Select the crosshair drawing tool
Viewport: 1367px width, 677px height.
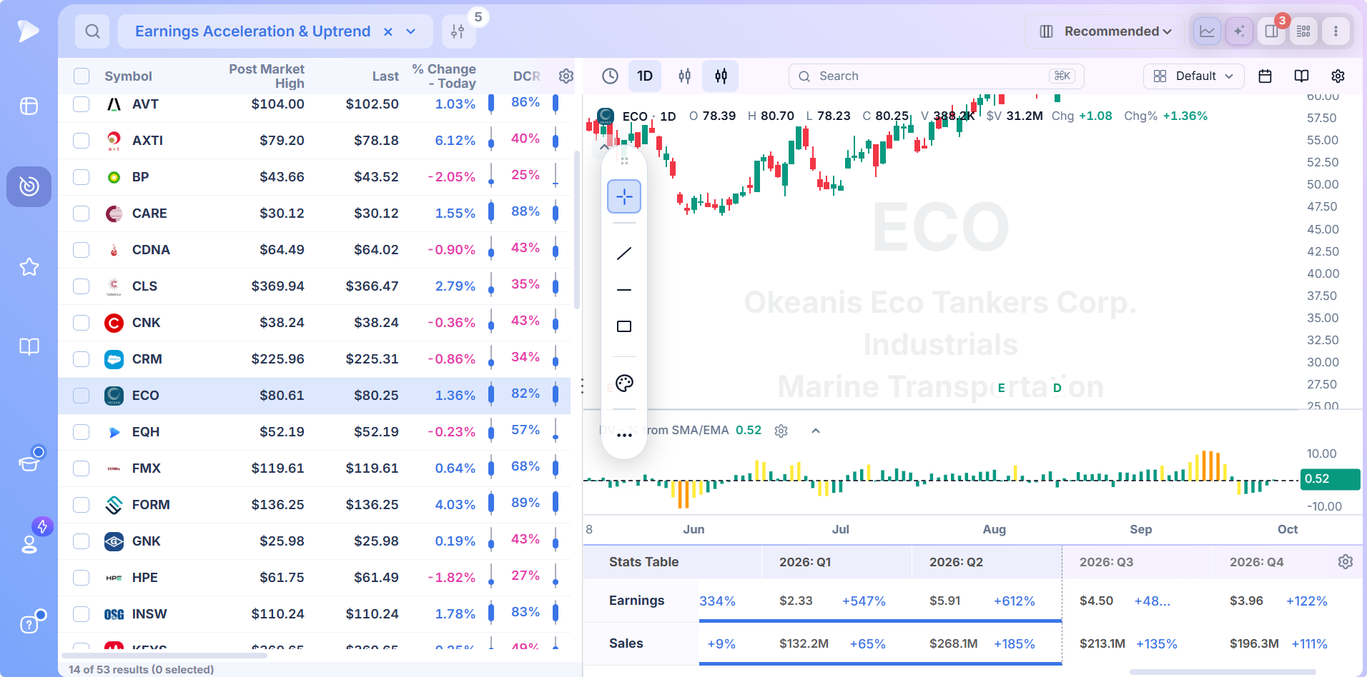(x=624, y=196)
